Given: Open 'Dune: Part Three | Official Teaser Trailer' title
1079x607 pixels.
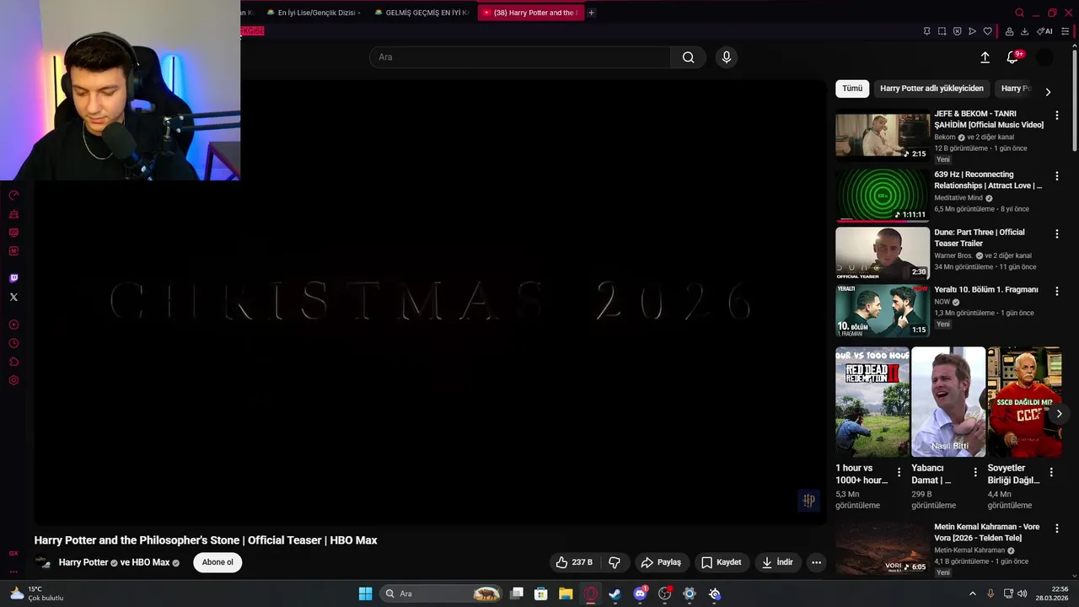Looking at the screenshot, I should (980, 238).
